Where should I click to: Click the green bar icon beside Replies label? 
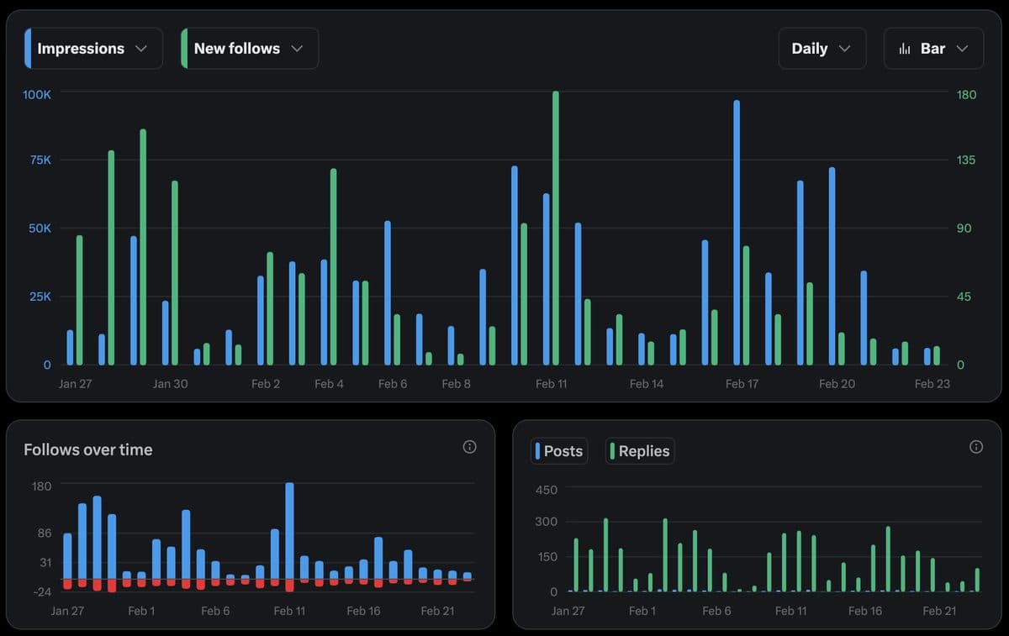click(613, 450)
